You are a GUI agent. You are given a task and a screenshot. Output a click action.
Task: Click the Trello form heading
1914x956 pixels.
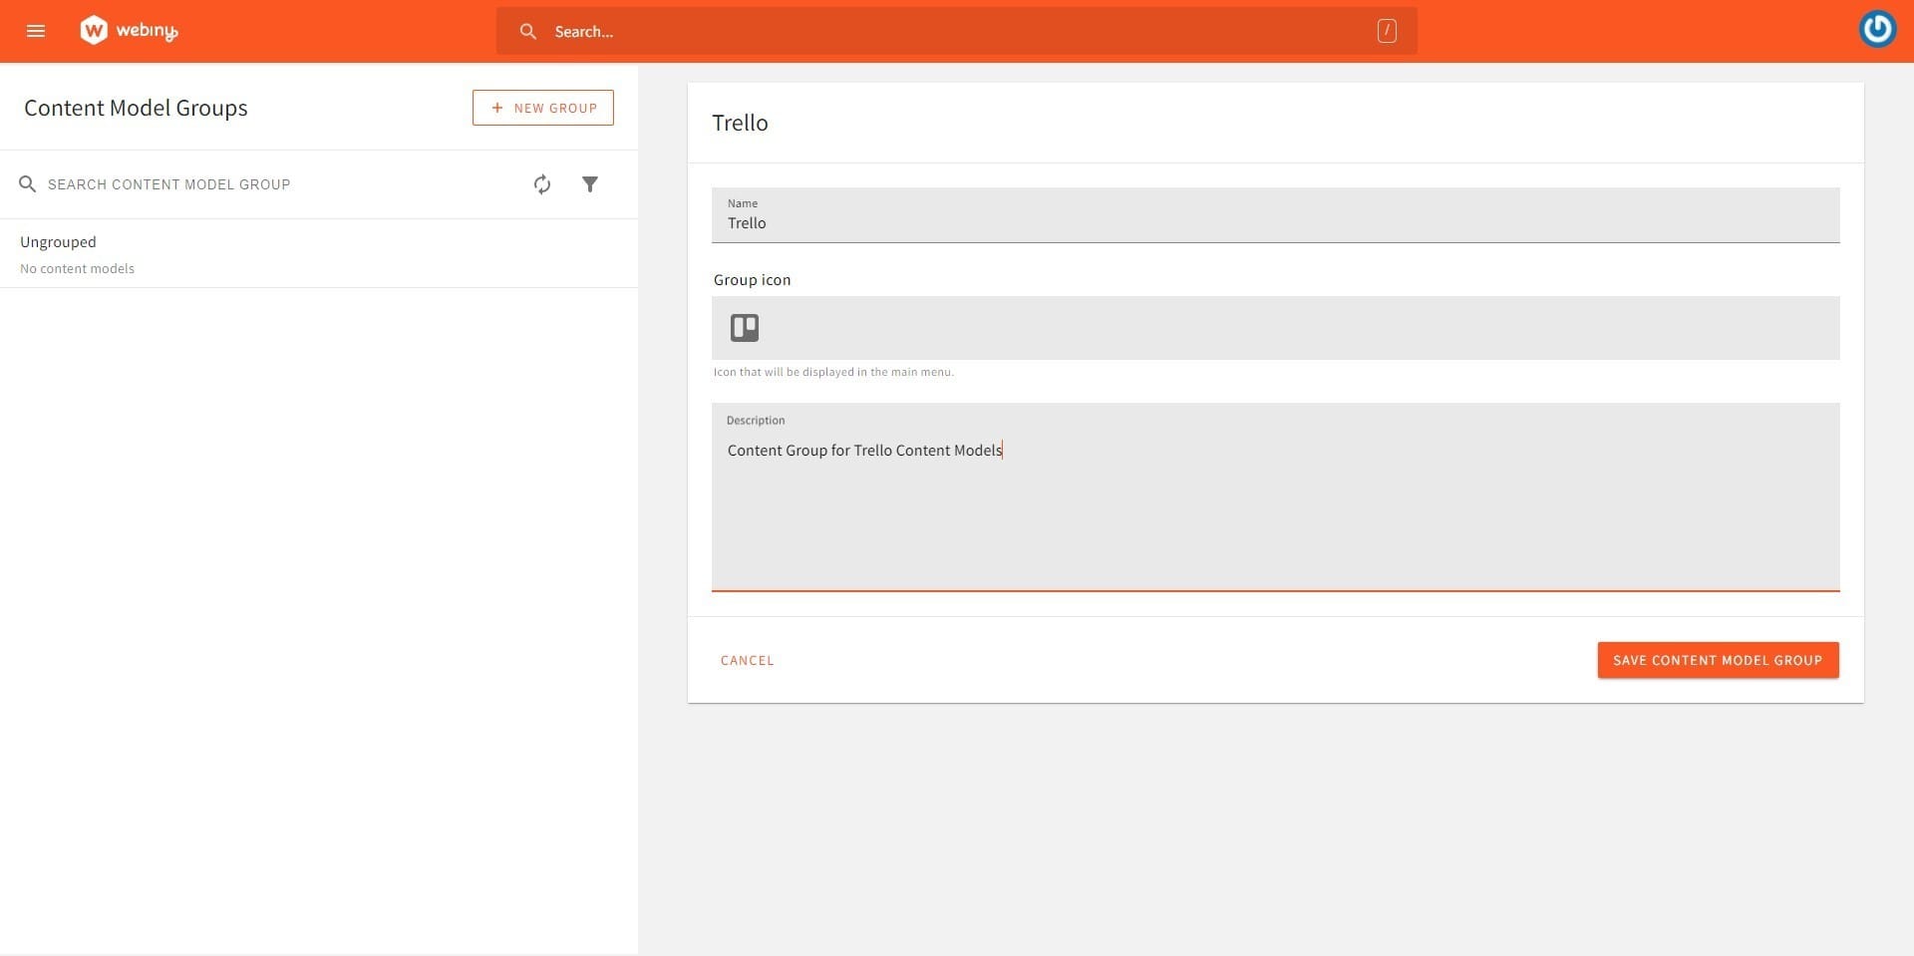740,124
